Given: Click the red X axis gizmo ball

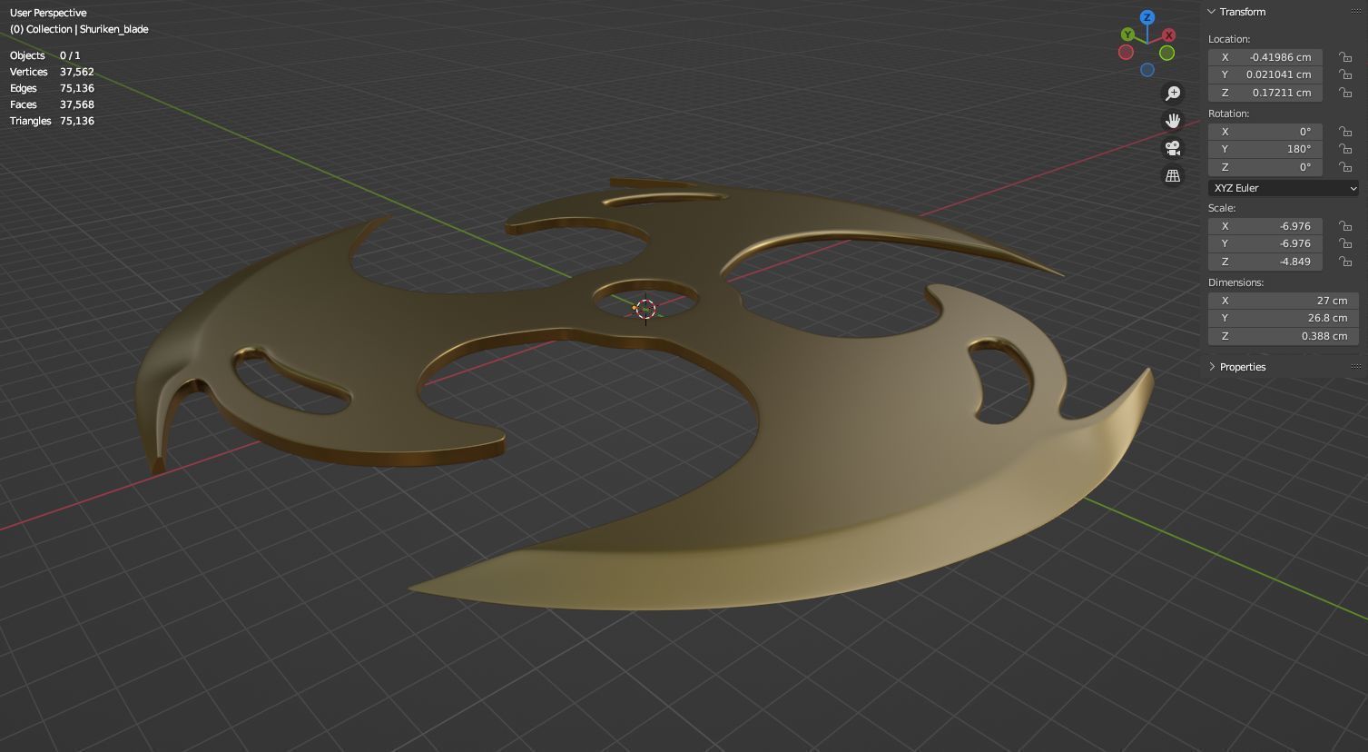Looking at the screenshot, I should [x=1168, y=35].
